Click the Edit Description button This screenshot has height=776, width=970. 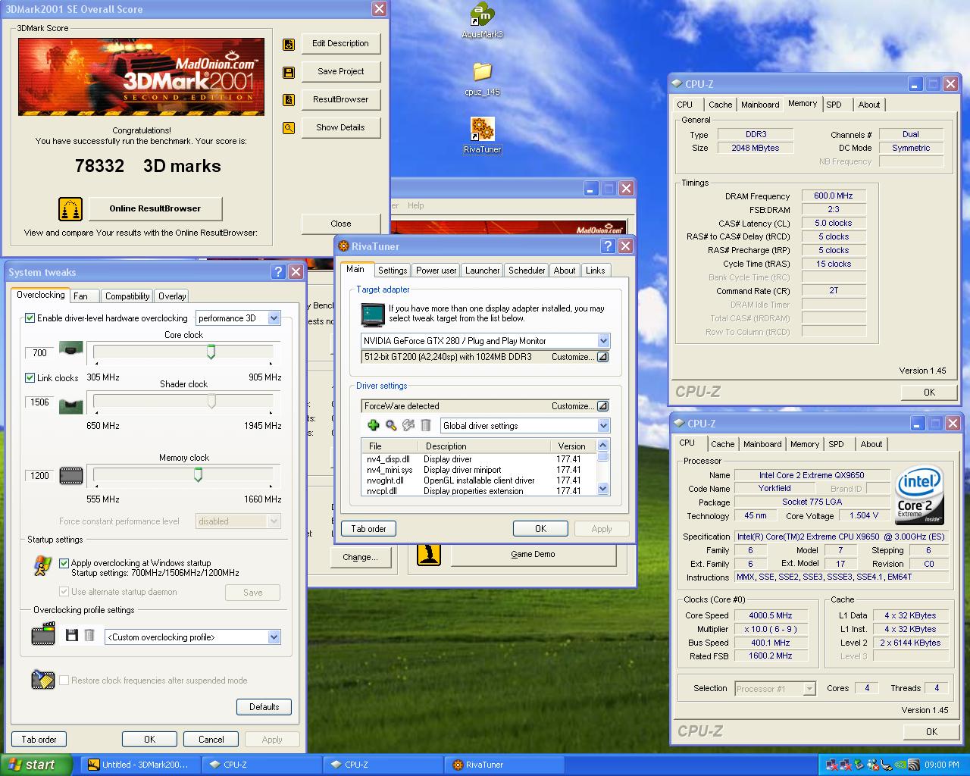click(341, 43)
